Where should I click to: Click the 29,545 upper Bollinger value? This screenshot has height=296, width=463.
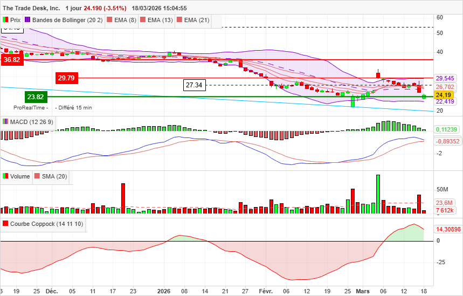tap(445, 78)
